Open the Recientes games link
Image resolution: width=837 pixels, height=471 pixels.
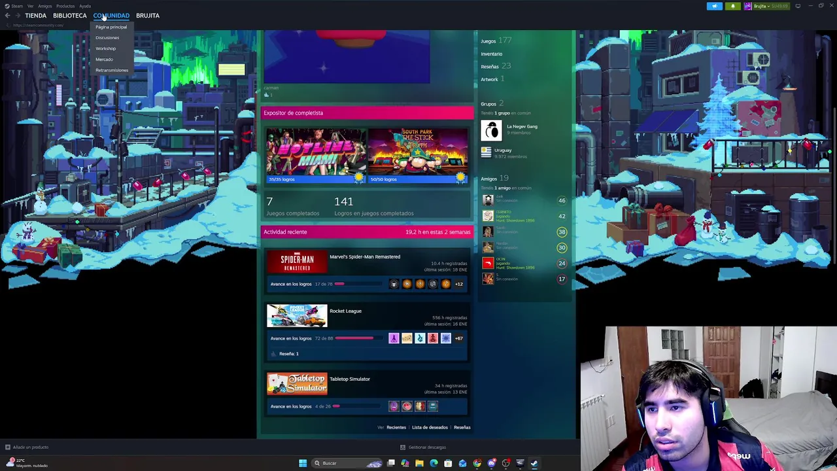(396, 427)
